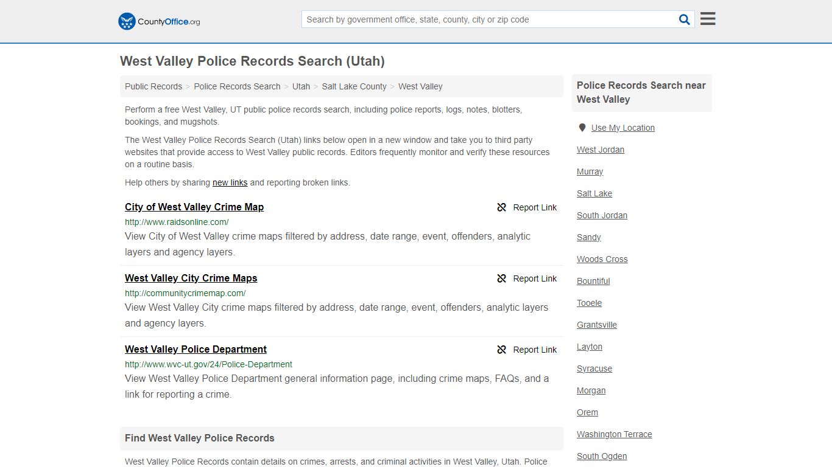Viewport: 832px width, 467px height.
Task: Select Layton nearby city
Action: tap(590, 347)
